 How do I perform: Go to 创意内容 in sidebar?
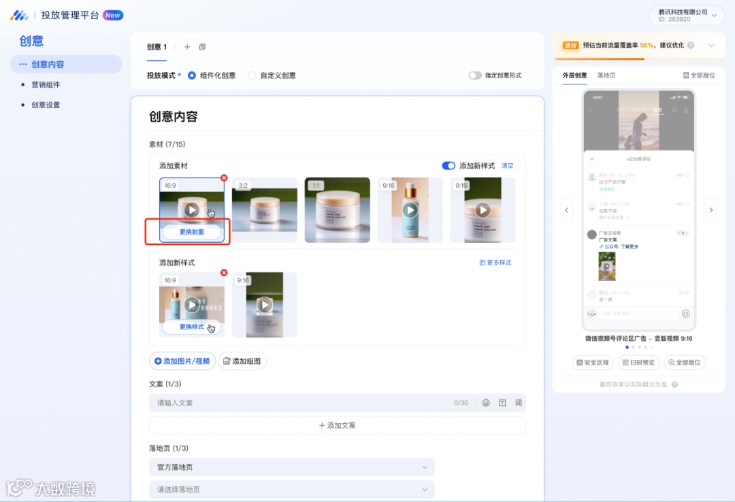click(x=66, y=64)
